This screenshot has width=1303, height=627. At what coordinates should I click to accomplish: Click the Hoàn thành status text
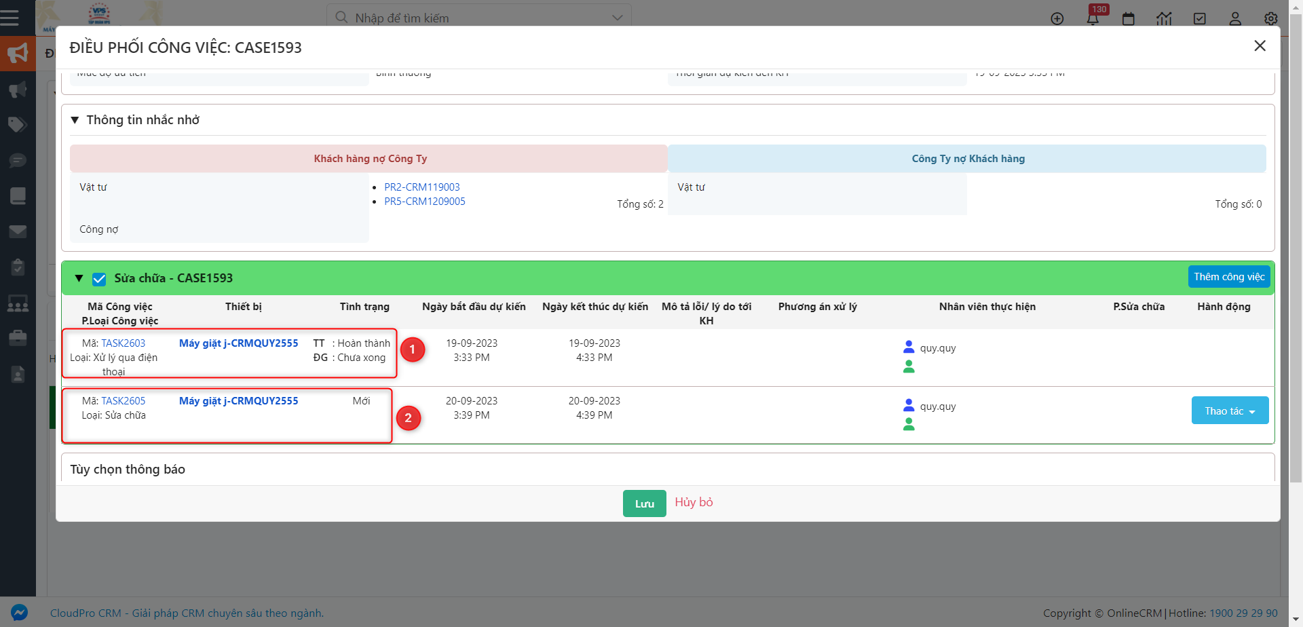point(364,343)
